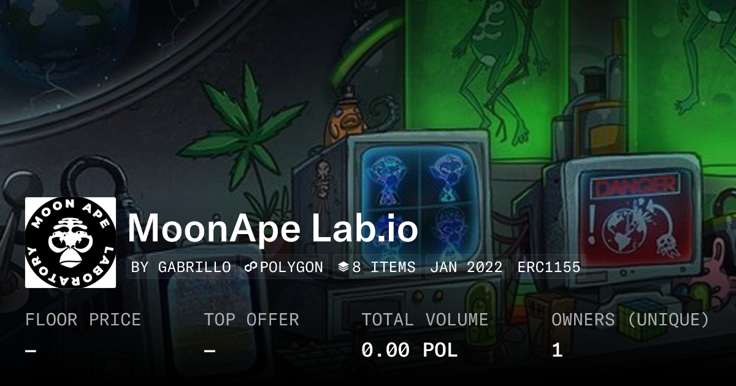736x386 pixels.
Task: Open the MoonApe Lab.io collection title
Action: click(x=273, y=229)
